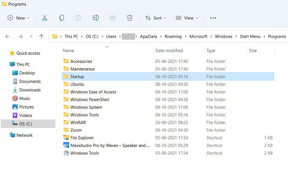The image size is (288, 171).
Task: Select the MaxxAudio Pro shortcut icon
Action: click(x=66, y=146)
